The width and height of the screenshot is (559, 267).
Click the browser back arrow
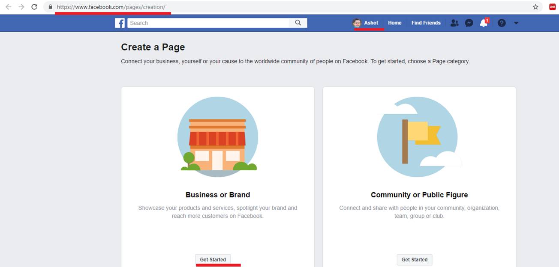click(x=8, y=7)
